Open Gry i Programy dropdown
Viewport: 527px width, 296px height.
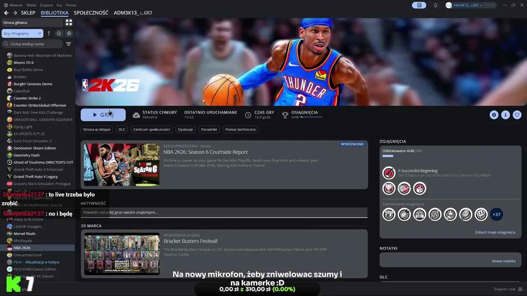pos(22,34)
